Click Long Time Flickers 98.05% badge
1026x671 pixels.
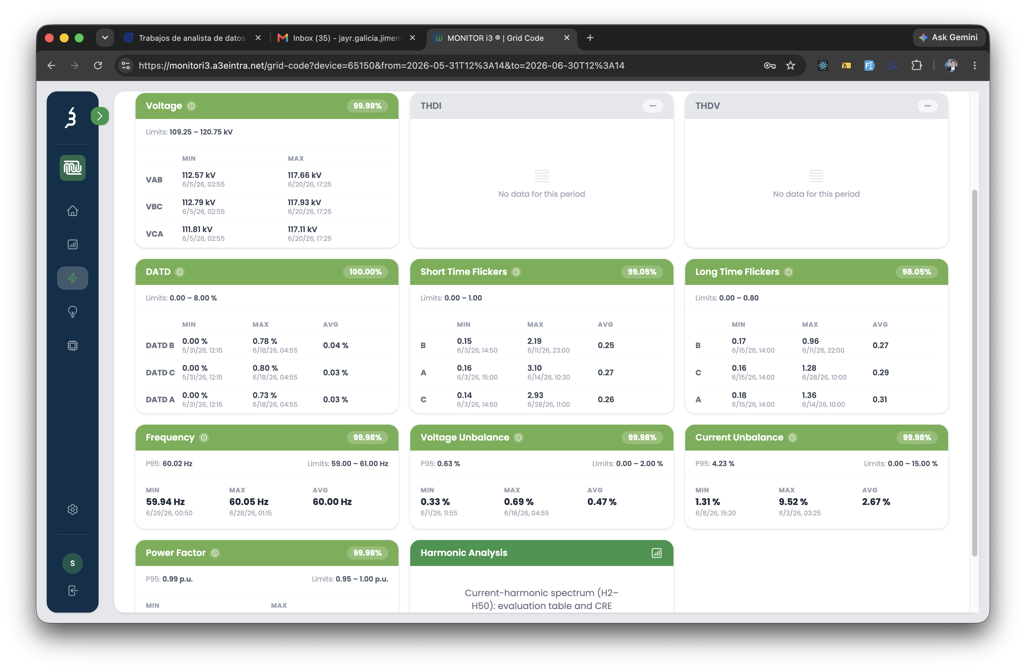pyautogui.click(x=916, y=272)
